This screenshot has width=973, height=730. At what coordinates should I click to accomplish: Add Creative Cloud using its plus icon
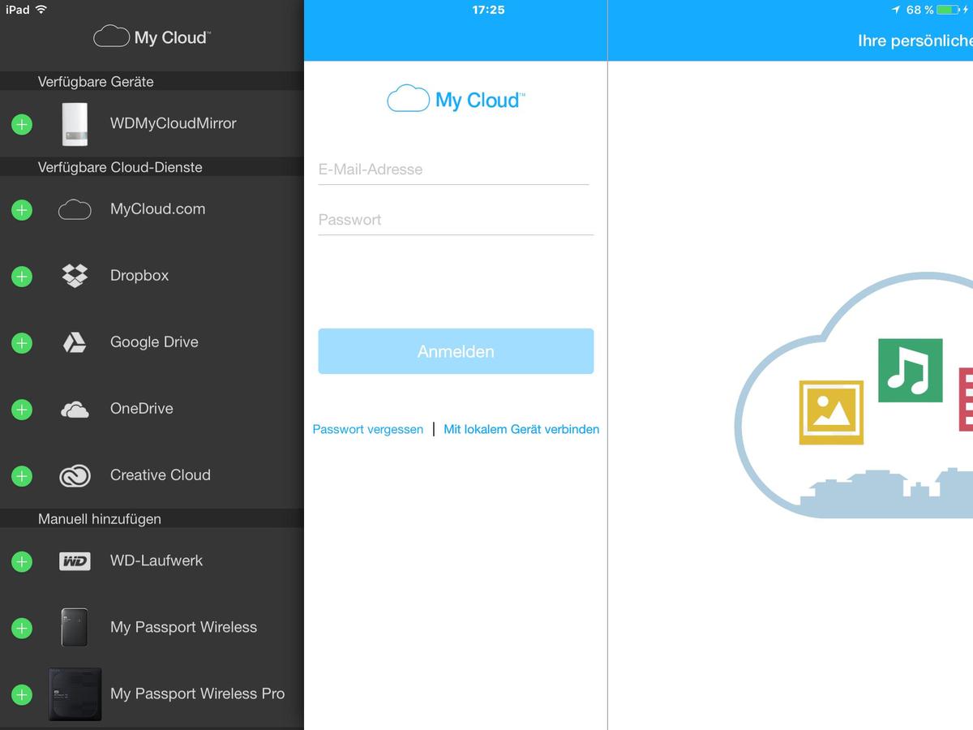point(22,476)
